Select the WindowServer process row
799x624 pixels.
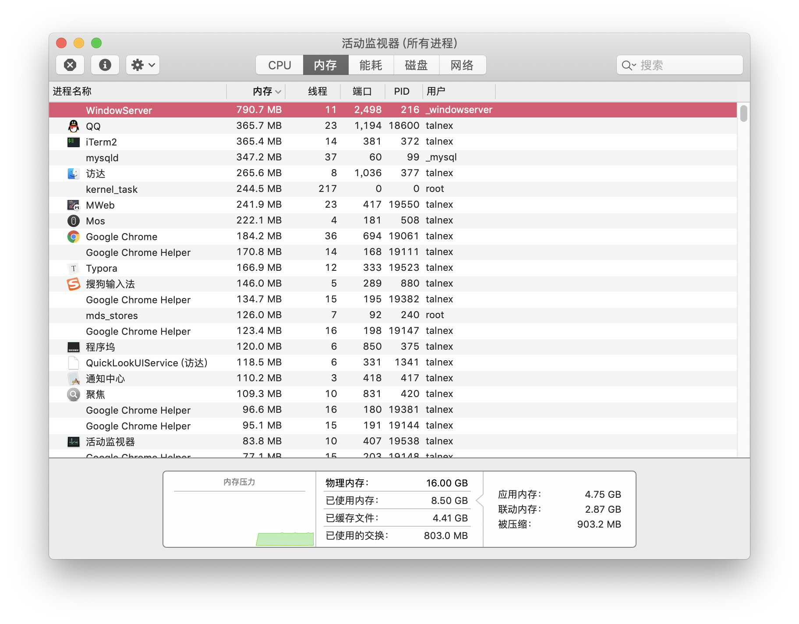coord(393,110)
